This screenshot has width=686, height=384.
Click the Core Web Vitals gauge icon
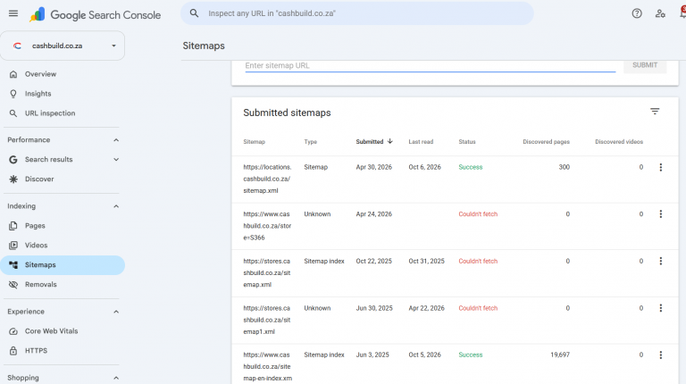(x=13, y=331)
